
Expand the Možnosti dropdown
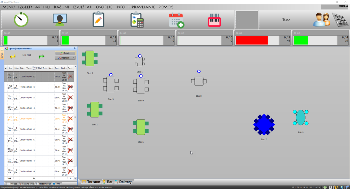[x=65, y=58]
